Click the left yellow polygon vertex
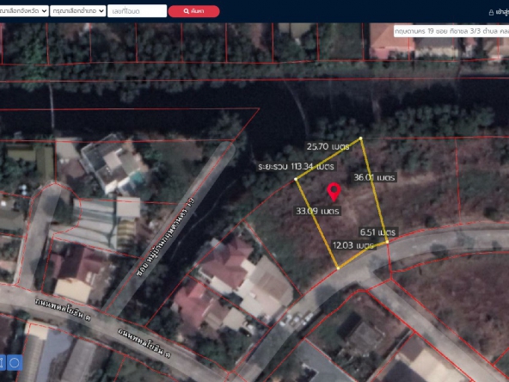The image size is (509, 382). (296, 179)
